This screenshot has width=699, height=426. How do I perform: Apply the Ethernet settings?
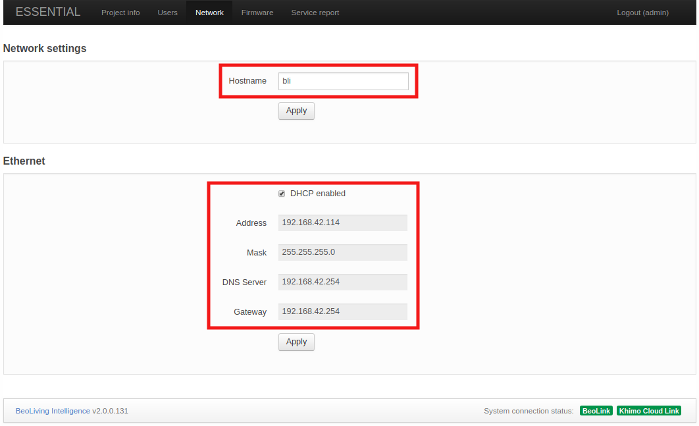tap(296, 342)
